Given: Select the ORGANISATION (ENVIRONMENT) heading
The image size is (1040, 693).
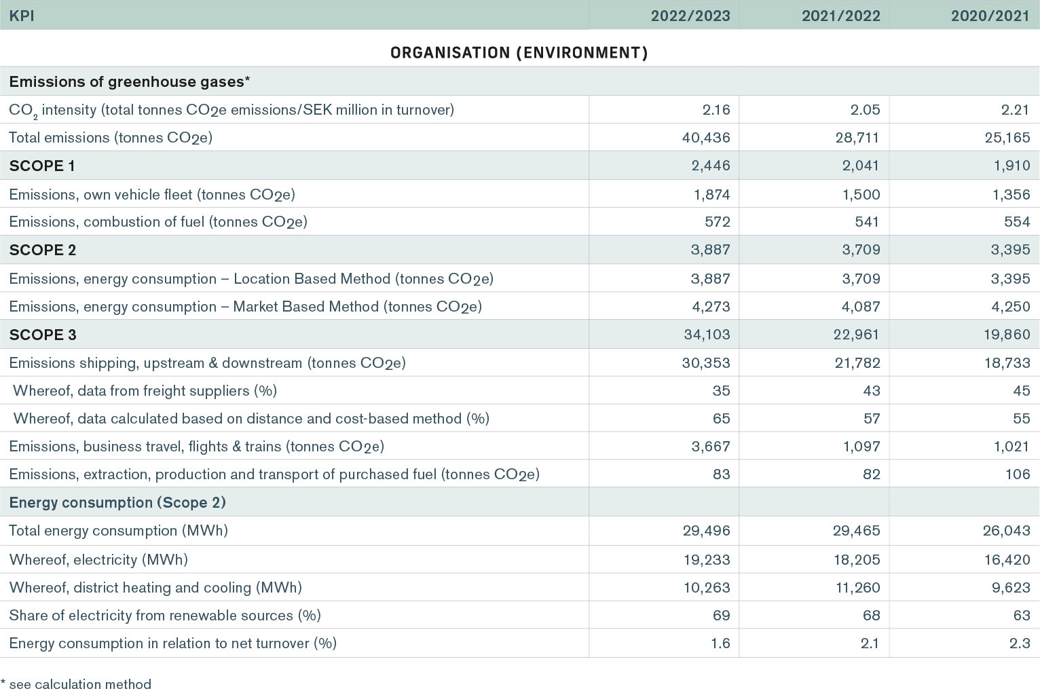Looking at the screenshot, I should point(519,53).
